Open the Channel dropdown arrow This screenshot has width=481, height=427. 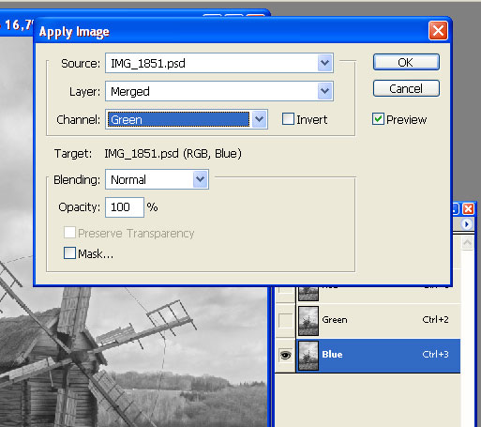260,119
